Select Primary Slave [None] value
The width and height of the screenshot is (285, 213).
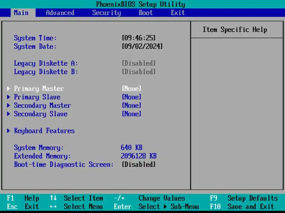pyautogui.click(x=131, y=97)
